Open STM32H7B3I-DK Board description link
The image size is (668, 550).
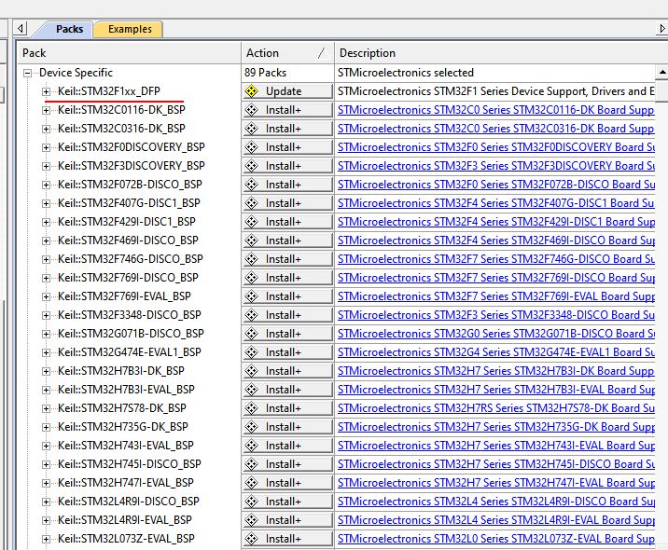[x=496, y=371]
